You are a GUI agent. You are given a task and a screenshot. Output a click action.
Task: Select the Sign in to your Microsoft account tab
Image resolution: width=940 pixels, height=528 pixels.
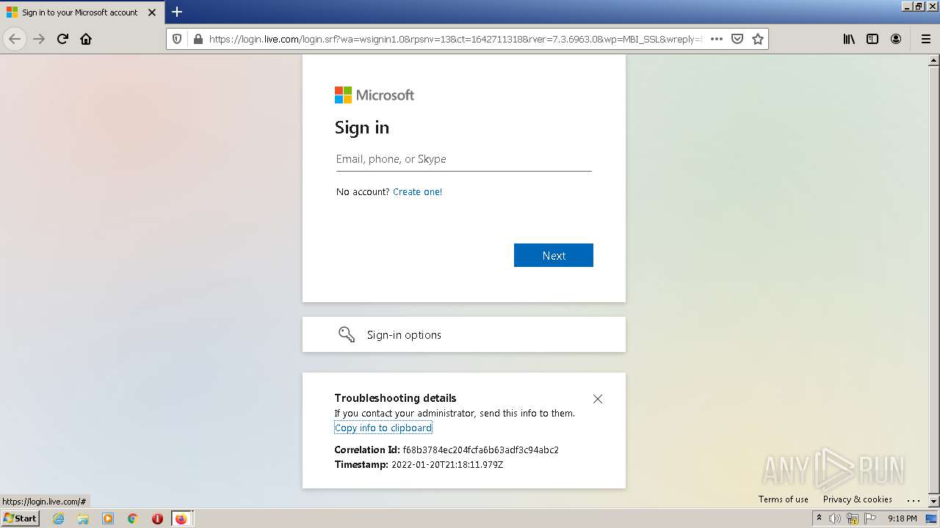point(82,12)
